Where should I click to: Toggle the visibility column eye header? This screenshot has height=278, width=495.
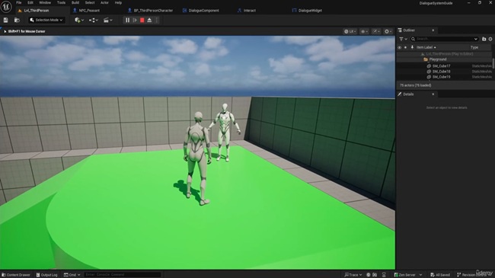pyautogui.click(x=400, y=47)
